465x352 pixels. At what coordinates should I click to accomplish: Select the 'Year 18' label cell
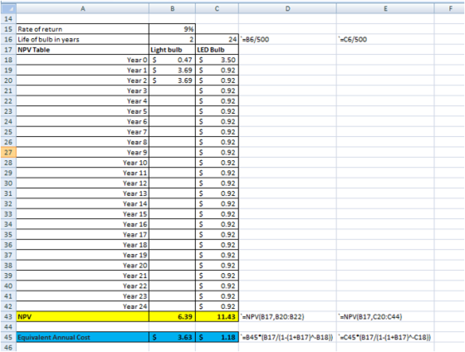pyautogui.click(x=83, y=245)
